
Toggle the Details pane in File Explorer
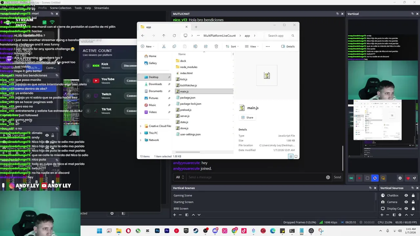[288, 46]
